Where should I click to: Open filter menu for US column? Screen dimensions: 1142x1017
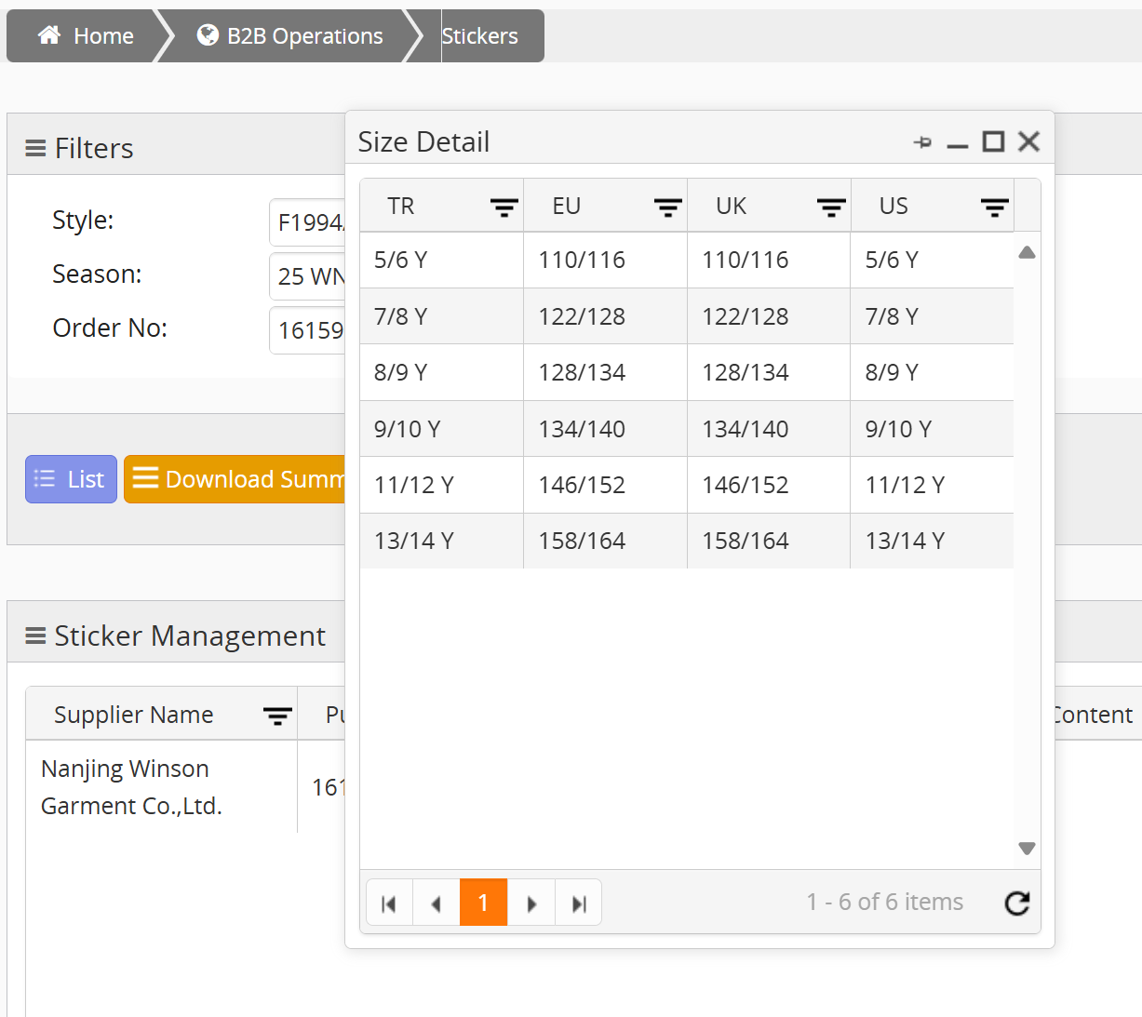point(994,207)
